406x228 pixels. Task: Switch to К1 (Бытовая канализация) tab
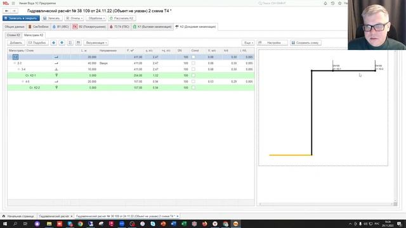152,27
